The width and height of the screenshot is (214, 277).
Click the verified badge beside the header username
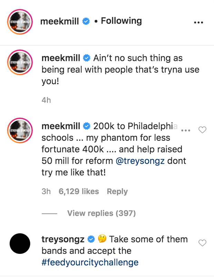click(x=86, y=21)
